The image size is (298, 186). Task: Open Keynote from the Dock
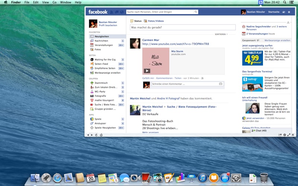pyautogui.click(x=191, y=178)
